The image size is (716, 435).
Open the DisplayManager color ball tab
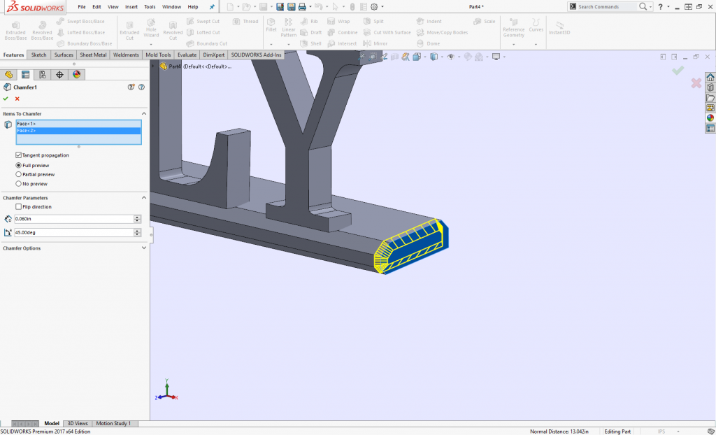point(76,74)
